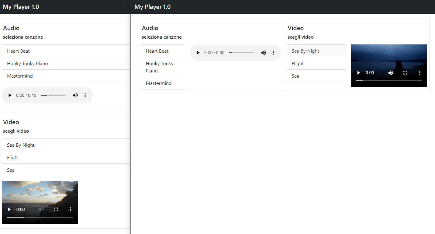The height and width of the screenshot is (234, 435).
Task: Click left window video progress bar
Action: 40,217
